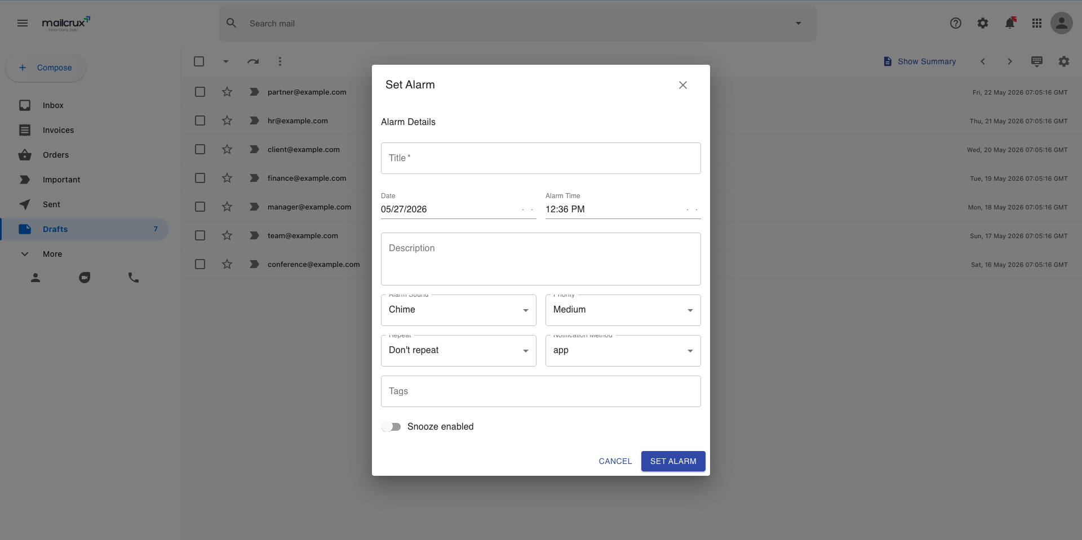Click the Search mail field
1082x540 pixels.
pyautogui.click(x=518, y=23)
